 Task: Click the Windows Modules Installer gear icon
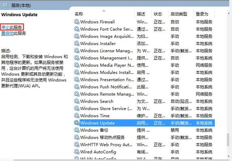(76, 73)
